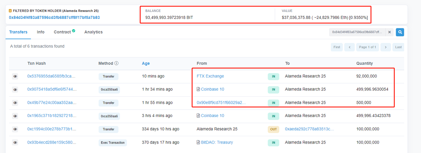Screen dimensions: 421x153
Task: Click the verified checkmark on Contract tab
Action: (x=74, y=31)
